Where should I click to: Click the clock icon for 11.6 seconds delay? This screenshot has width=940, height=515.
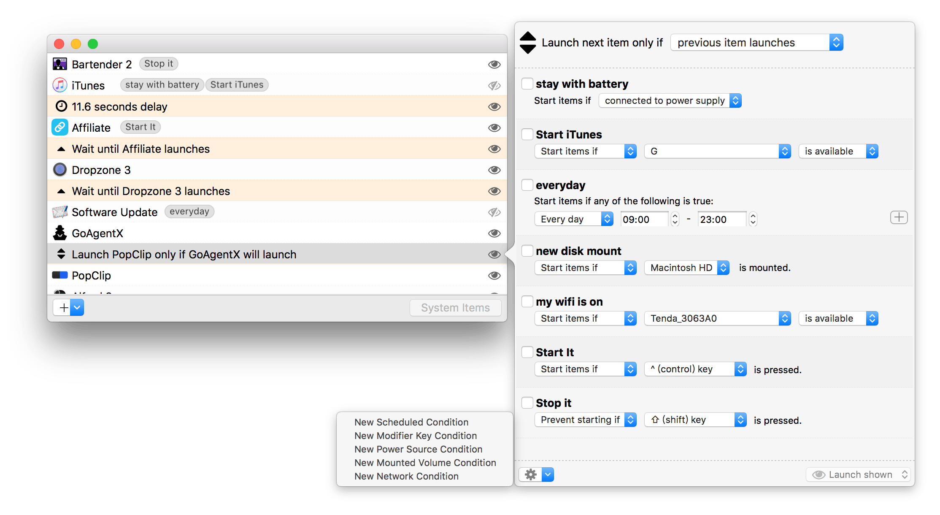[61, 106]
